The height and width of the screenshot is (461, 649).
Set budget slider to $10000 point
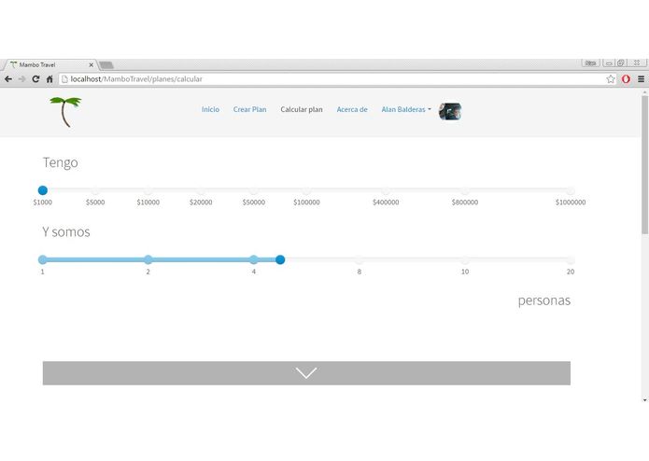[148, 190]
